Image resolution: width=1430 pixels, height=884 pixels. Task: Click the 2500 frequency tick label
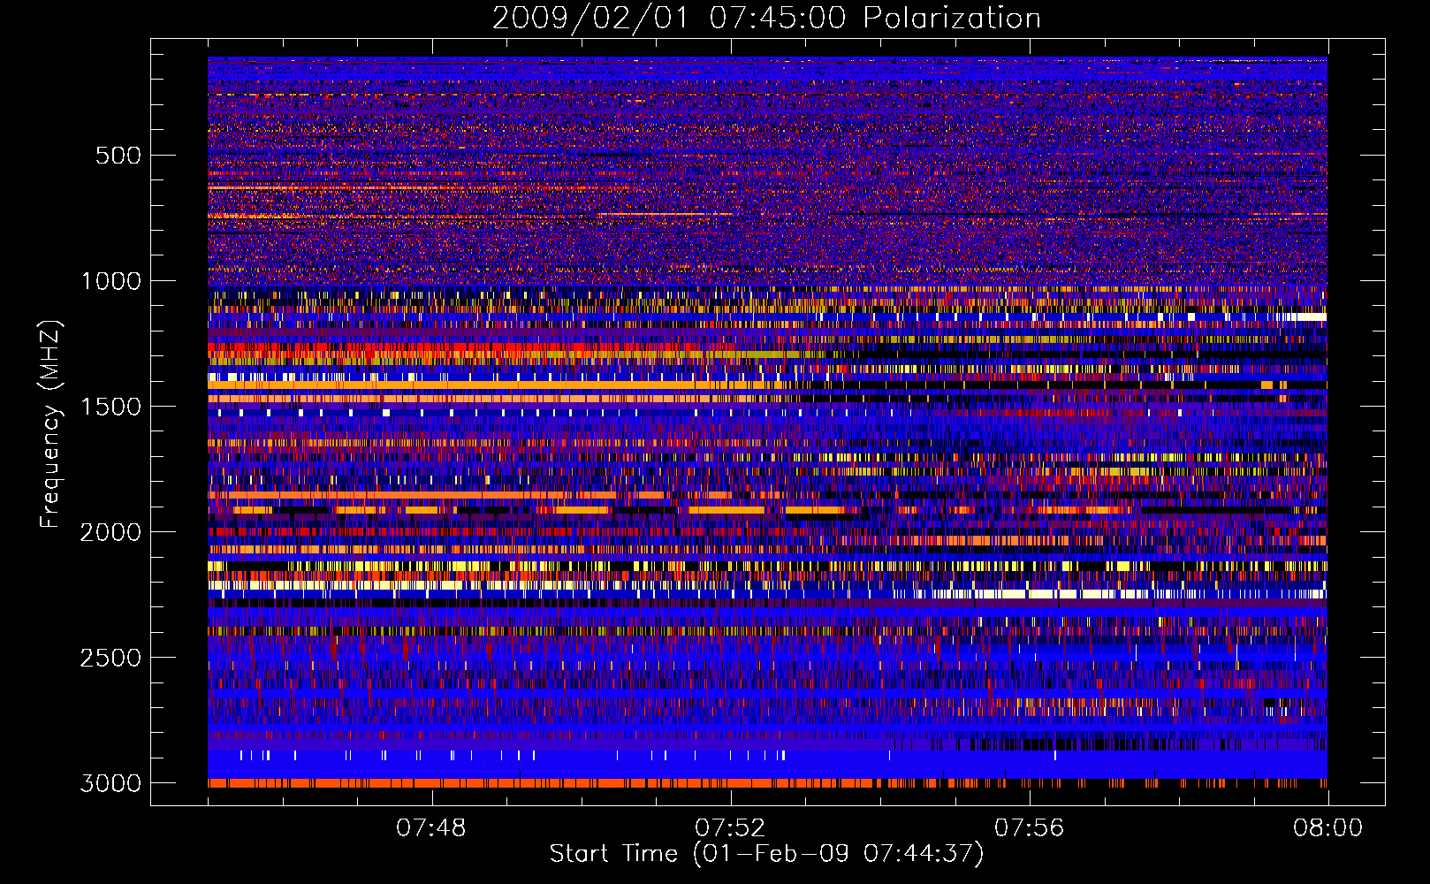(x=110, y=658)
